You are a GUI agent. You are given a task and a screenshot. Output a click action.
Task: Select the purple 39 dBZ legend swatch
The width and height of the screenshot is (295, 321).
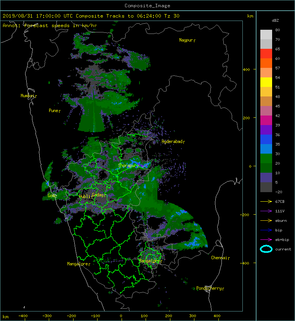pyautogui.click(x=266, y=130)
